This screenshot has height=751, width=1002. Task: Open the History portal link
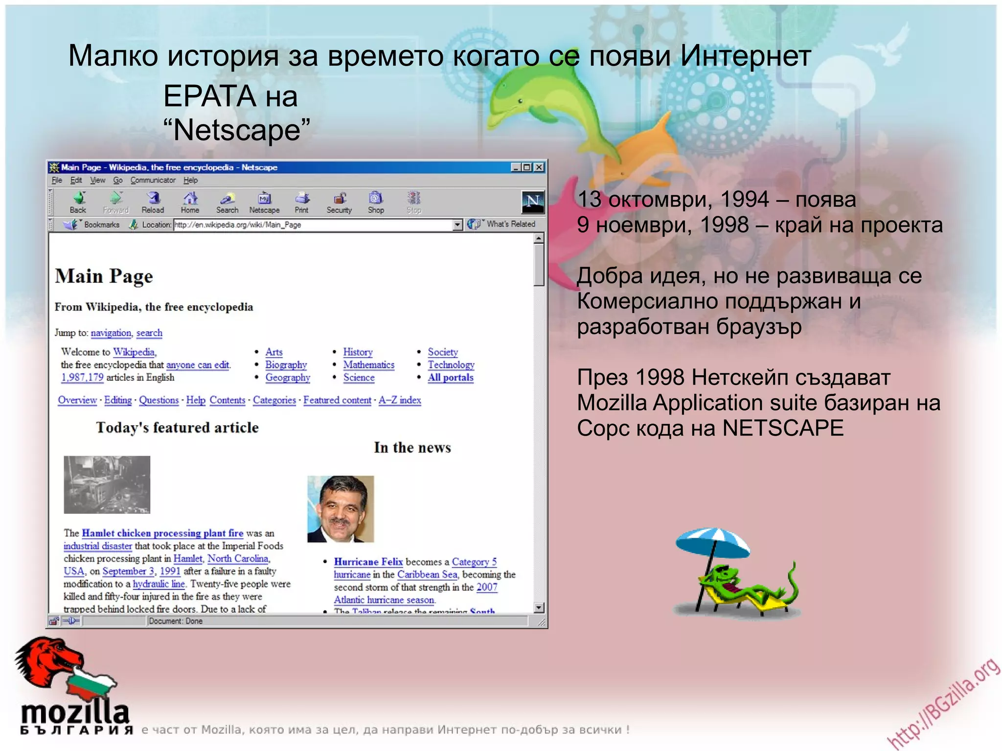(x=358, y=352)
